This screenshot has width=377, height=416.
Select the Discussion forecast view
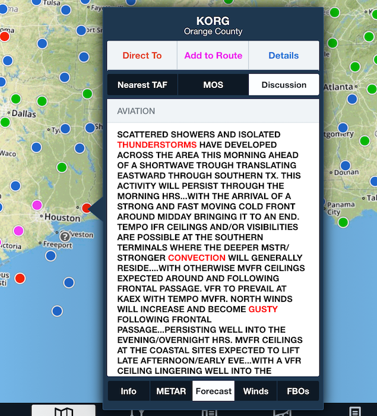(284, 85)
